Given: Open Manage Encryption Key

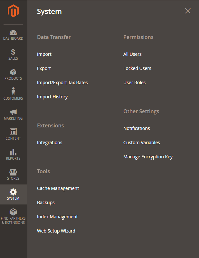Looking at the screenshot, I should click(x=148, y=157).
